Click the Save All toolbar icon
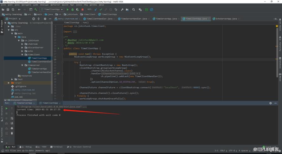Image resolution: width=282 pixels, height=154 pixels. (x=8, y=10)
